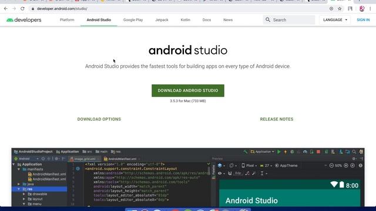The height and width of the screenshot is (211, 376).
Task: Open the DOWNLOAD OPTIONS link
Action: (99, 119)
